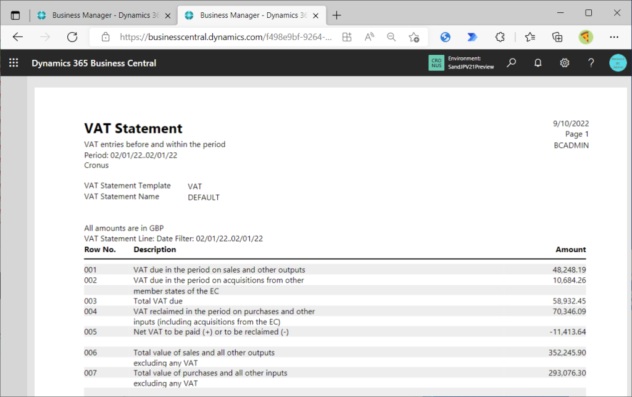Screen dimensions: 632x397
Task: Click the search magnifier in Business Central
Action: click(511, 63)
